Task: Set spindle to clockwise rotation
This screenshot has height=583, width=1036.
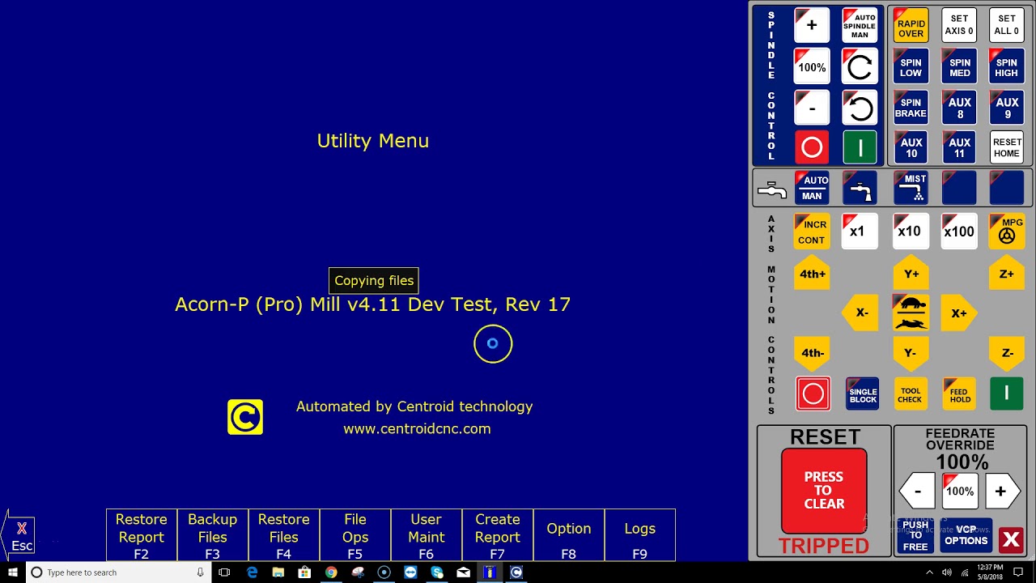Action: 860,67
